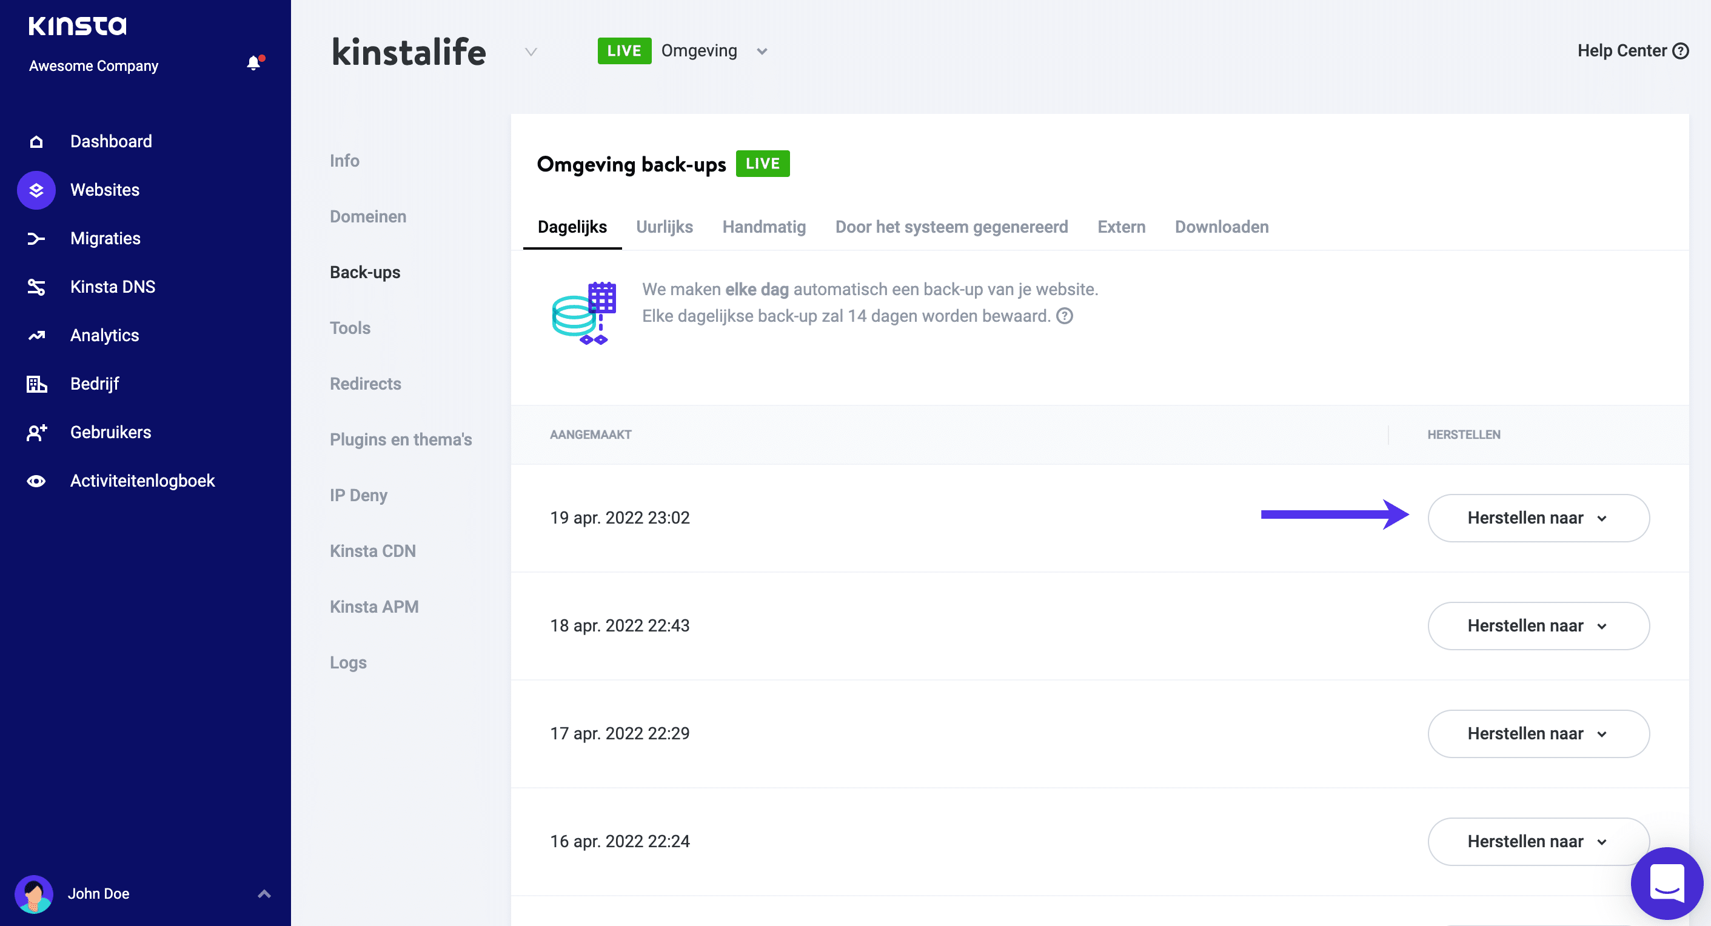Open the Kinsta CDN section

[x=373, y=551]
